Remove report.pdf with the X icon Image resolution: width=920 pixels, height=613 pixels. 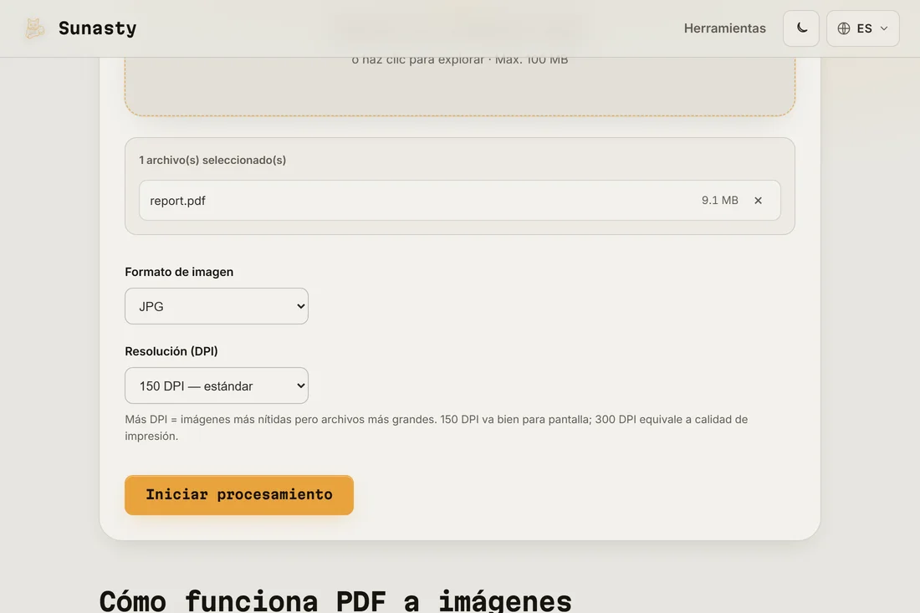pyautogui.click(x=758, y=201)
